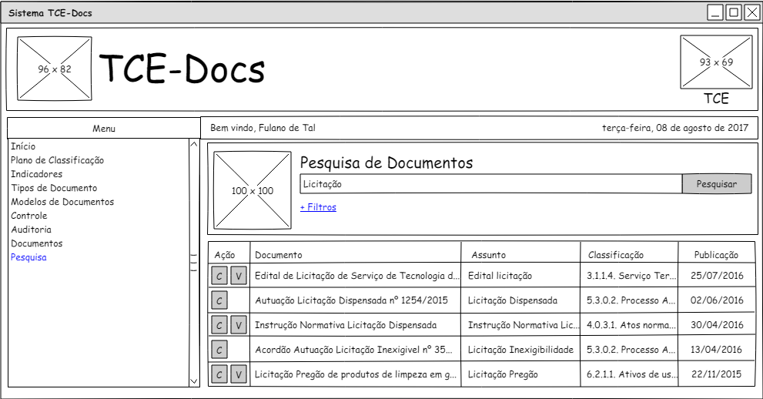The width and height of the screenshot is (763, 399).
Task: Click the V icon for Instrução Normativa row
Action: pyautogui.click(x=238, y=325)
